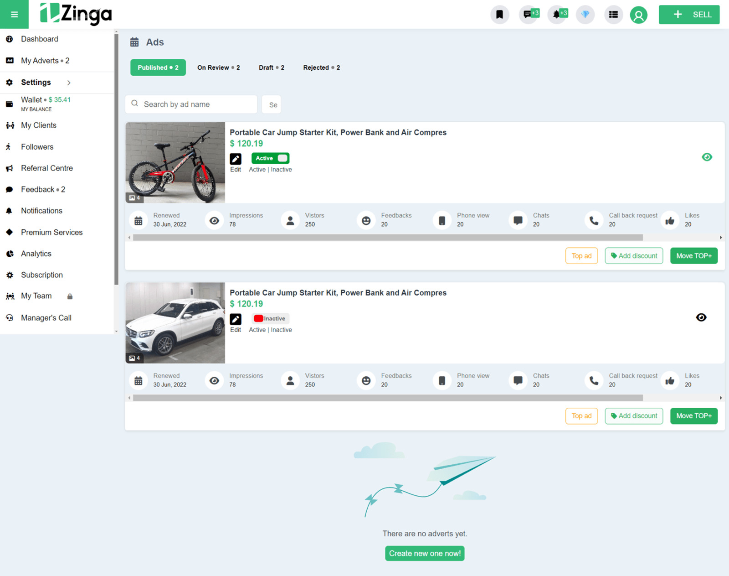
Task: Click the diamond premium icon in the header
Action: (x=585, y=15)
